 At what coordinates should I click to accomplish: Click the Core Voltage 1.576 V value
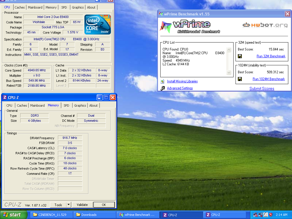pyautogui.click(x=73, y=32)
